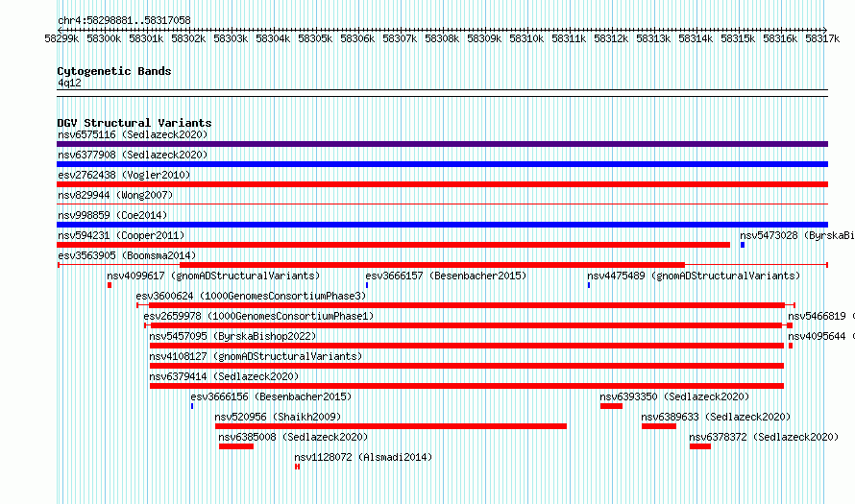Viewport: 855px width, 504px height.
Task: Open esv3666156 (Besenbacher2015) label
Action: click(271, 396)
